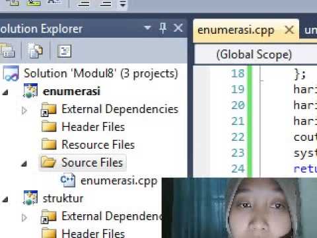The height and width of the screenshot is (238, 317).
Task: Place cursor on the cout code line
Action: coord(305,137)
